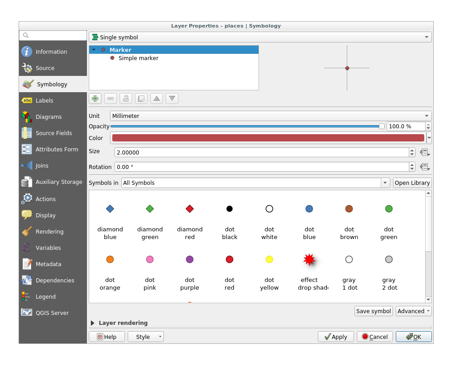
Task: Select the Simple marker layer item
Action: click(138, 58)
